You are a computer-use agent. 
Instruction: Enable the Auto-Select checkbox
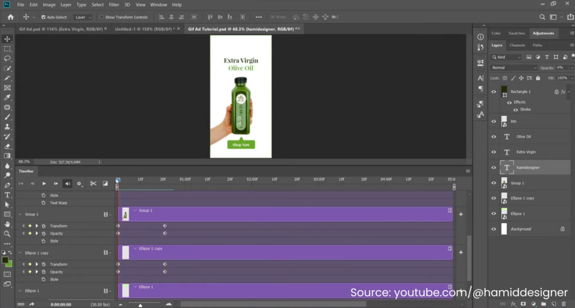(x=43, y=17)
